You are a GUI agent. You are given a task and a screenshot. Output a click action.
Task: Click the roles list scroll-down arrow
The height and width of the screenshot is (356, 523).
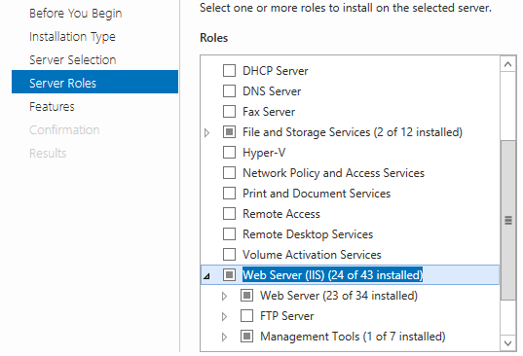point(508,343)
